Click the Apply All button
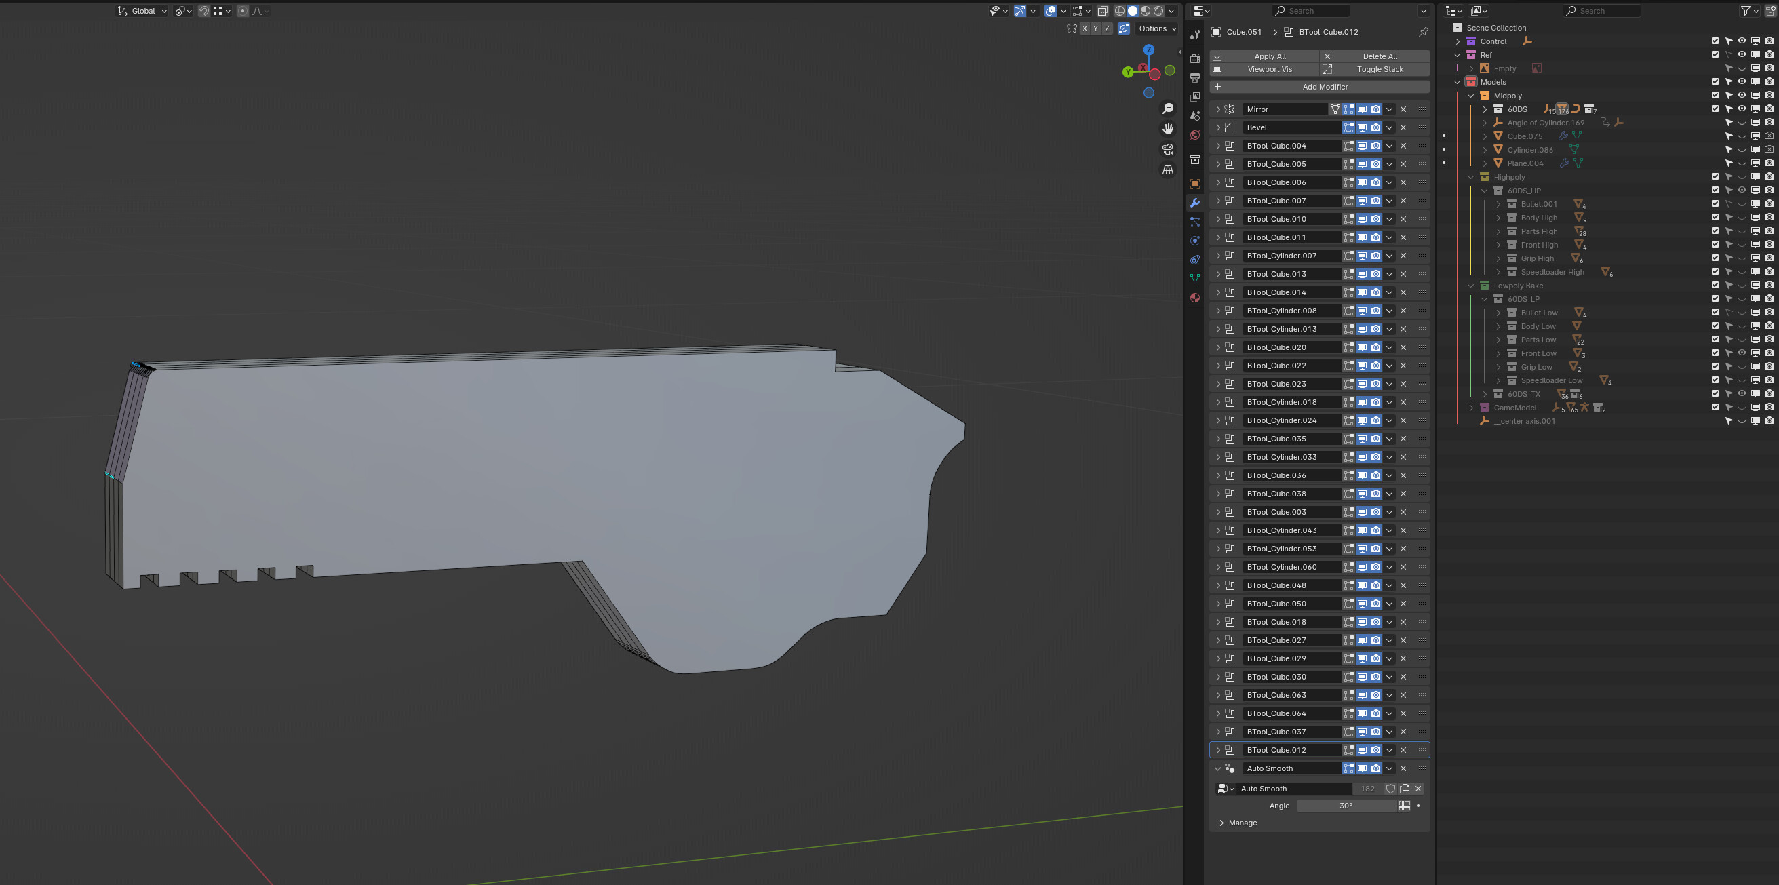This screenshot has height=885, width=1779. (1265, 56)
